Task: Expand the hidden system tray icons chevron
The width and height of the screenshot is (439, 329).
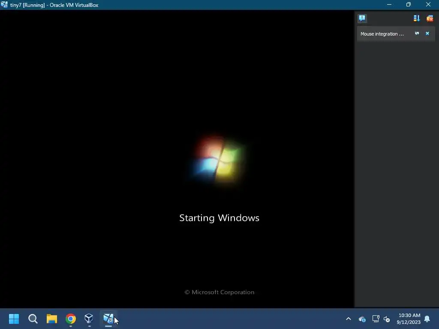Action: [349, 319]
